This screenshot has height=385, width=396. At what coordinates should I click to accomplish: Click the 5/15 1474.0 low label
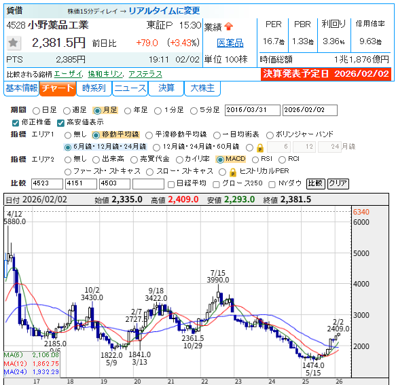point(313,369)
